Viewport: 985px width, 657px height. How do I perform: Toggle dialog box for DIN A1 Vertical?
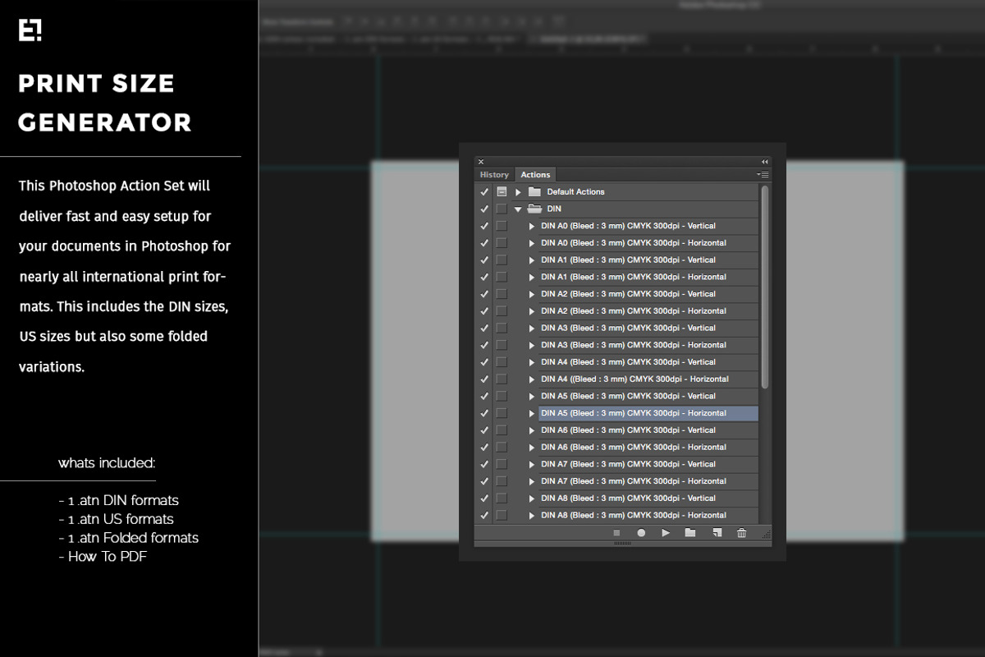click(x=502, y=260)
